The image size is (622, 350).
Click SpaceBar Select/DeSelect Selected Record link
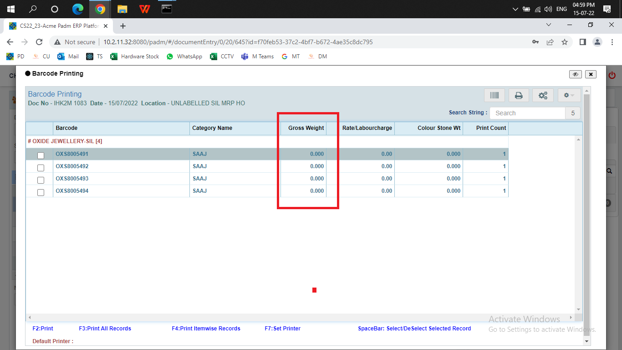pyautogui.click(x=414, y=329)
